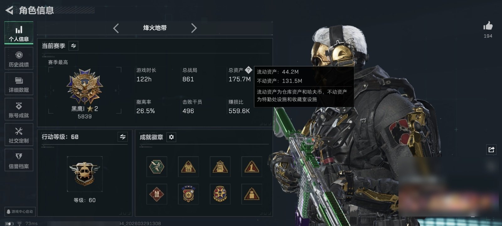Open the 个人信息 sidebar tab

19,33
